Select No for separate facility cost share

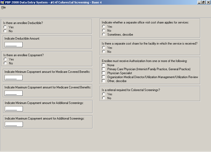[104, 52]
